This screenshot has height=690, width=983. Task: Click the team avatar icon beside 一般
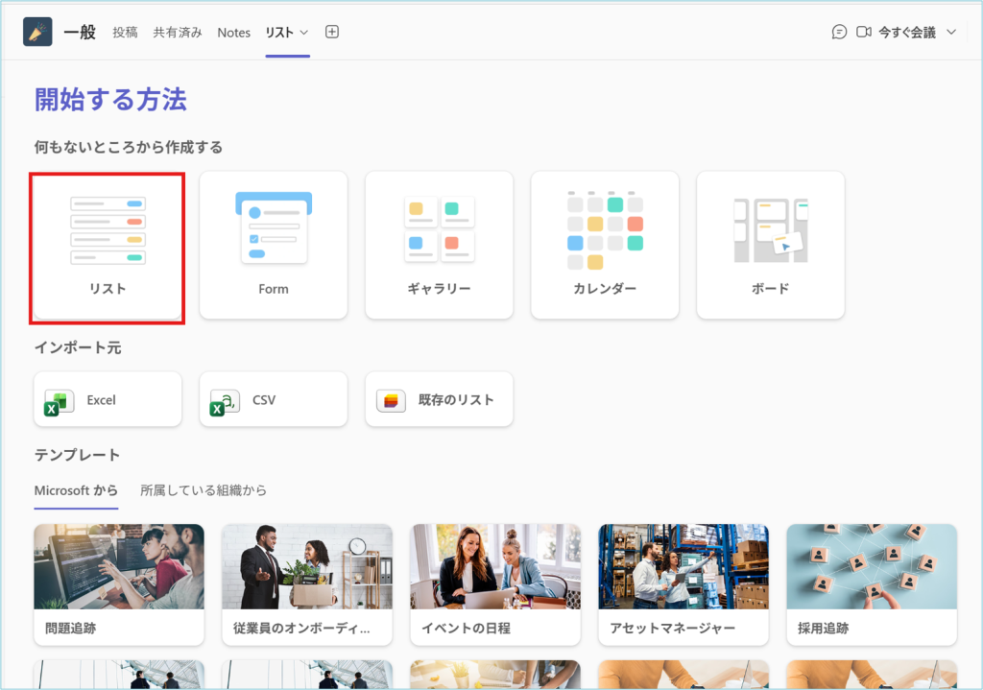pyautogui.click(x=37, y=32)
